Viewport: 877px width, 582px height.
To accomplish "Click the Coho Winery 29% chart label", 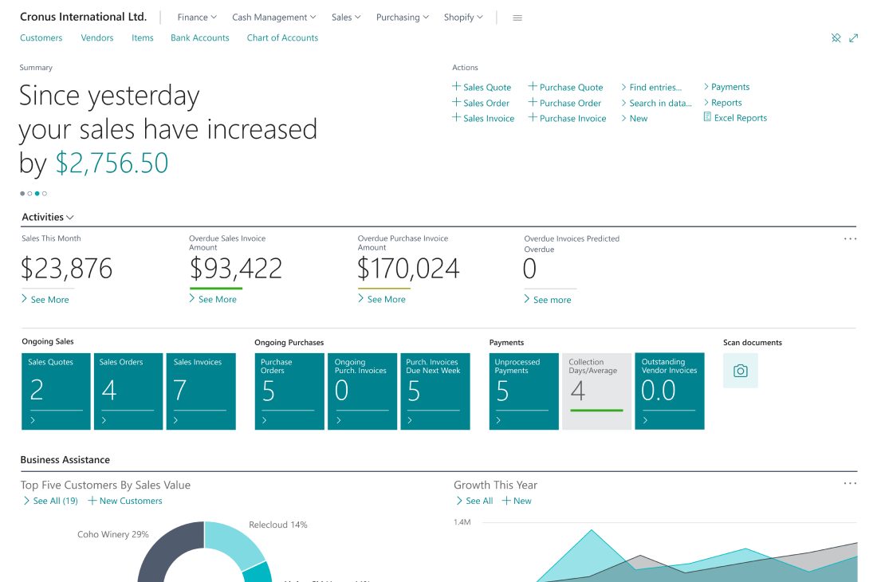I will tap(113, 534).
